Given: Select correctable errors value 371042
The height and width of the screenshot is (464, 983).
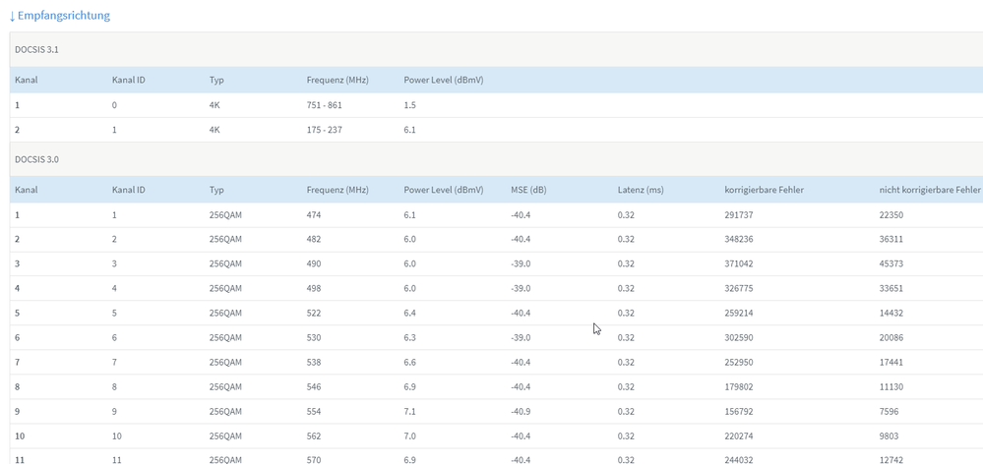Looking at the screenshot, I should [739, 263].
